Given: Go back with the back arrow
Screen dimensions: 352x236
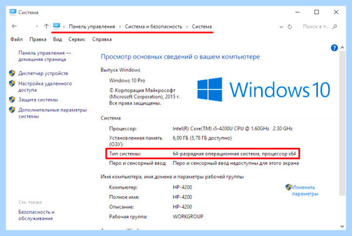Looking at the screenshot, I should (14, 26).
